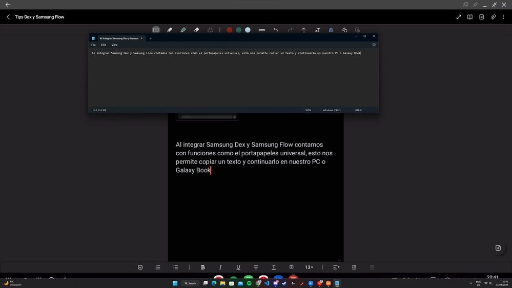Viewport: 512px width, 288px height.
Task: Select the 'Al integrar Samsung Dex' Notepad tab
Action: [x=119, y=38]
